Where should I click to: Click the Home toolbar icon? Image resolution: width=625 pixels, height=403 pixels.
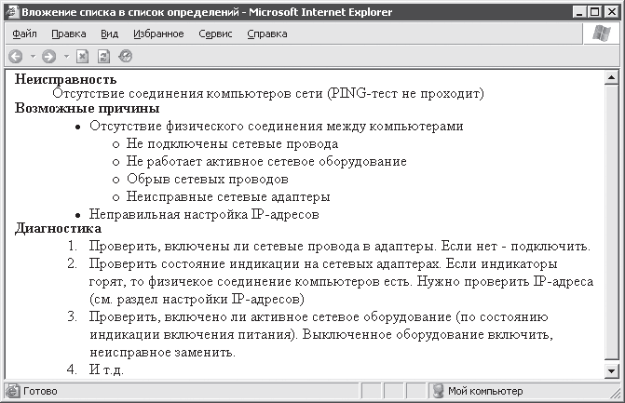[x=125, y=56]
